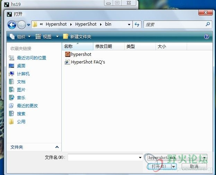
Task: Click the sidebar 搜索 folder icon
Action: tap(11, 114)
